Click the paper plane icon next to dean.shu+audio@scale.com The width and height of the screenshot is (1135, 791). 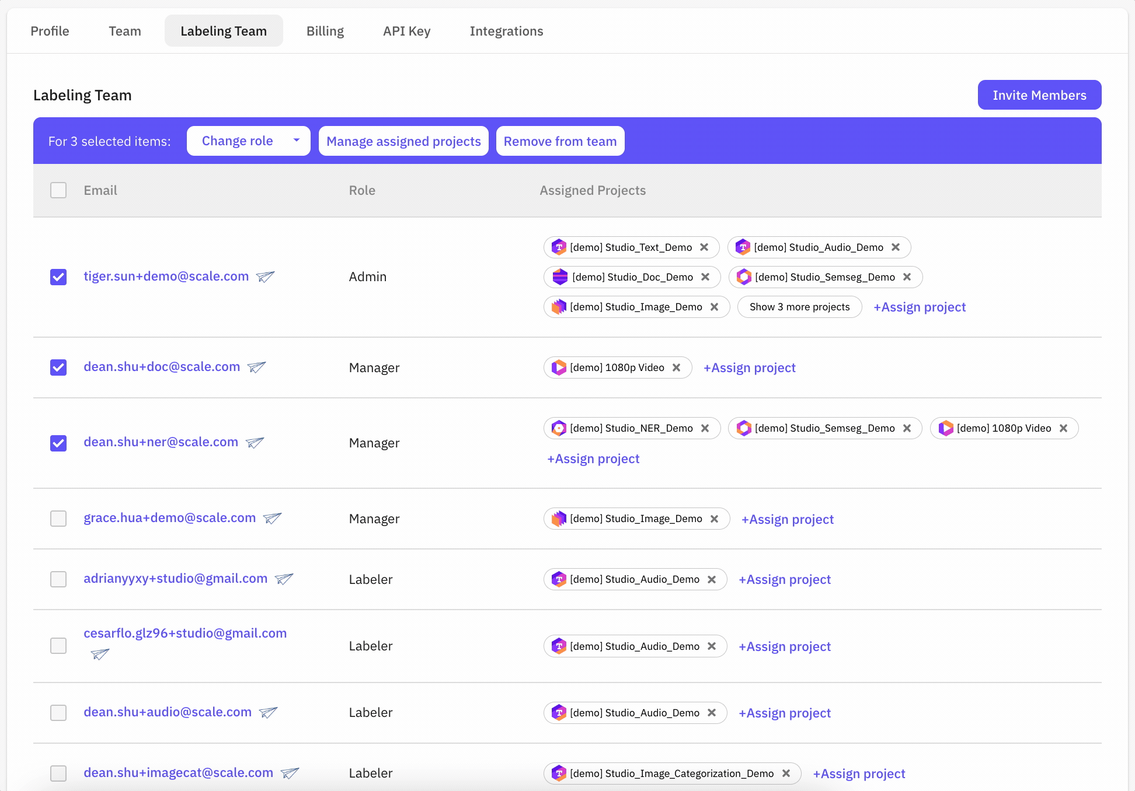[268, 712]
